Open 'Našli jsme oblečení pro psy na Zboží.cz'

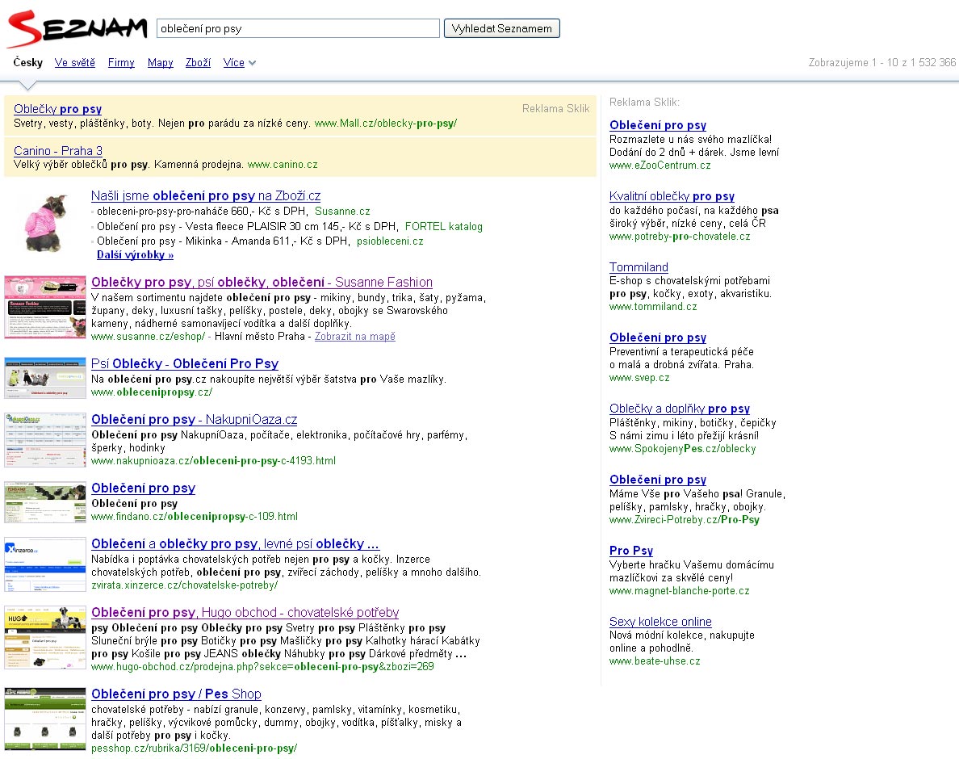click(206, 195)
